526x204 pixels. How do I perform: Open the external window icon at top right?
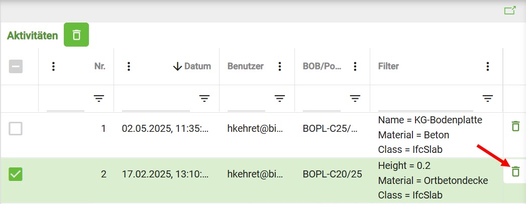pos(509,11)
